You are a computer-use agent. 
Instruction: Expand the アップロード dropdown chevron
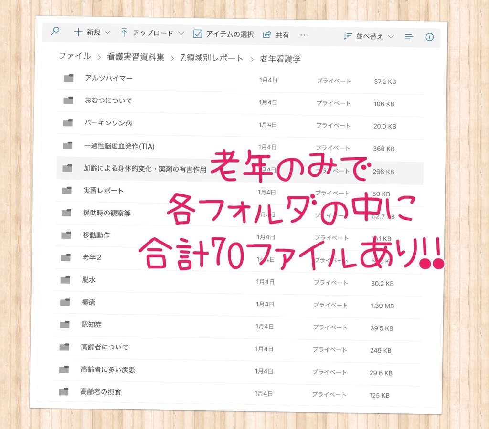tap(181, 34)
